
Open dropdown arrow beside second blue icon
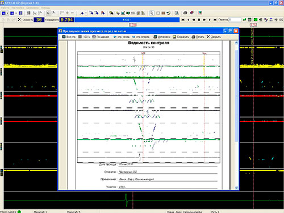(16, 13)
